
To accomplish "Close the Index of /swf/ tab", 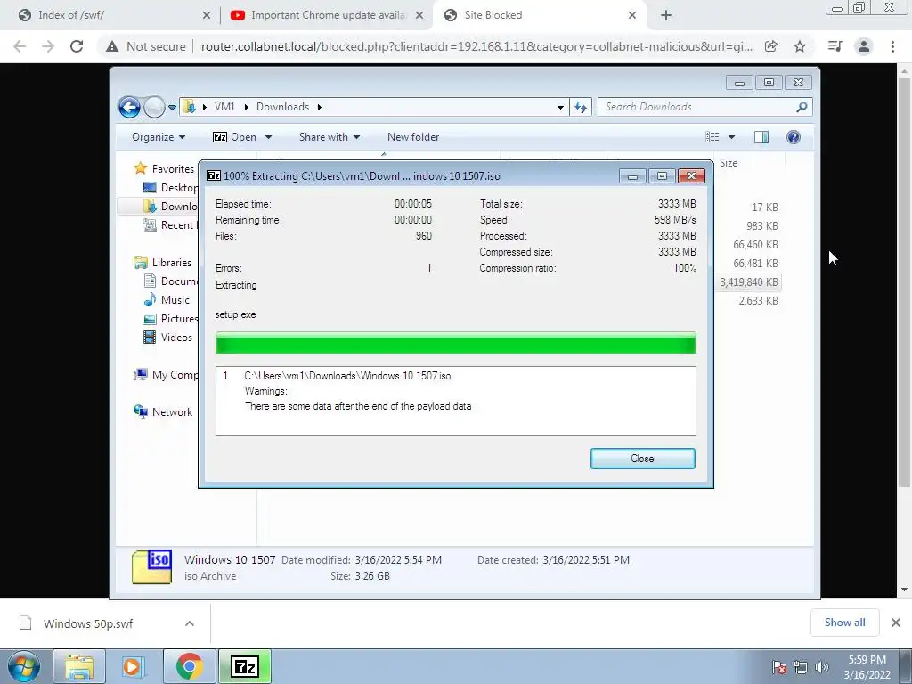I will (207, 15).
